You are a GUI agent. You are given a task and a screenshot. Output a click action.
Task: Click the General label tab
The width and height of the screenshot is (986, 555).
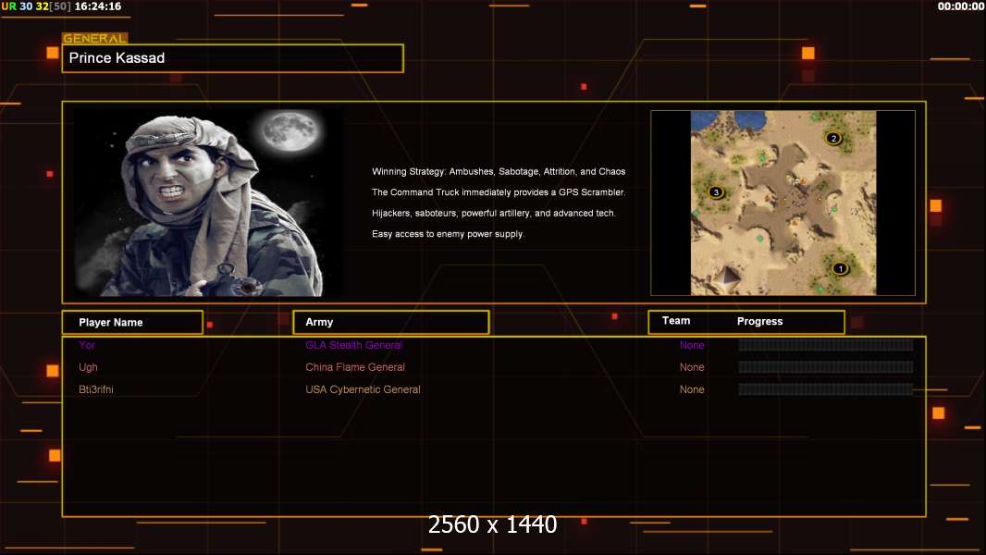point(94,39)
